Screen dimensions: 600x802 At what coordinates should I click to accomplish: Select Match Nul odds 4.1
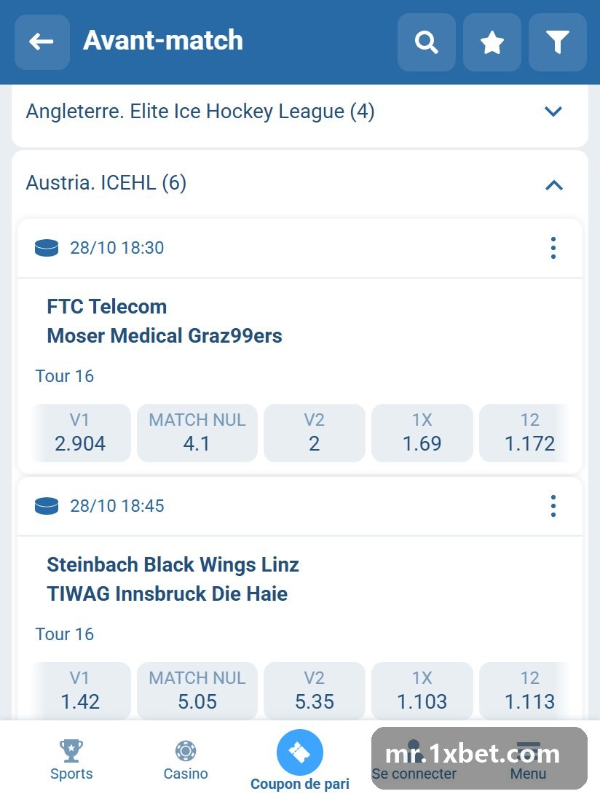point(197,433)
